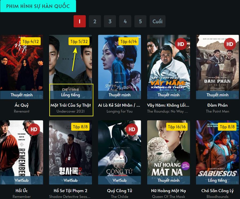Click the Revenant subtitle text
Screen dimensions: 240x199
22,111
